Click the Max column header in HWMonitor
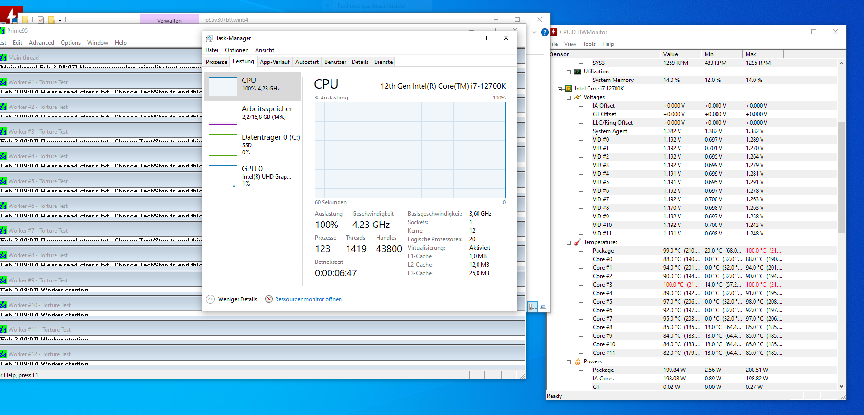864x415 pixels. point(763,54)
